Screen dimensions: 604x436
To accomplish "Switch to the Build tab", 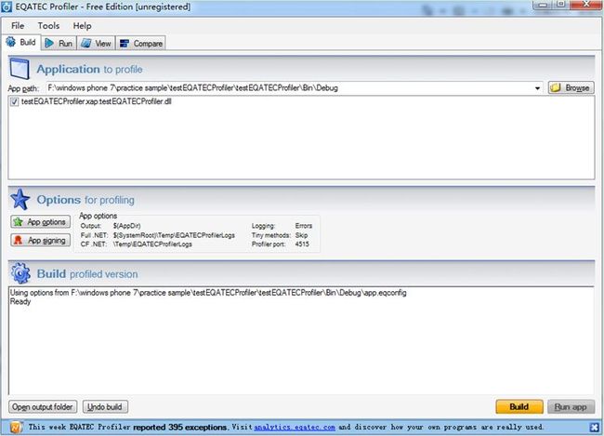I will [21, 43].
